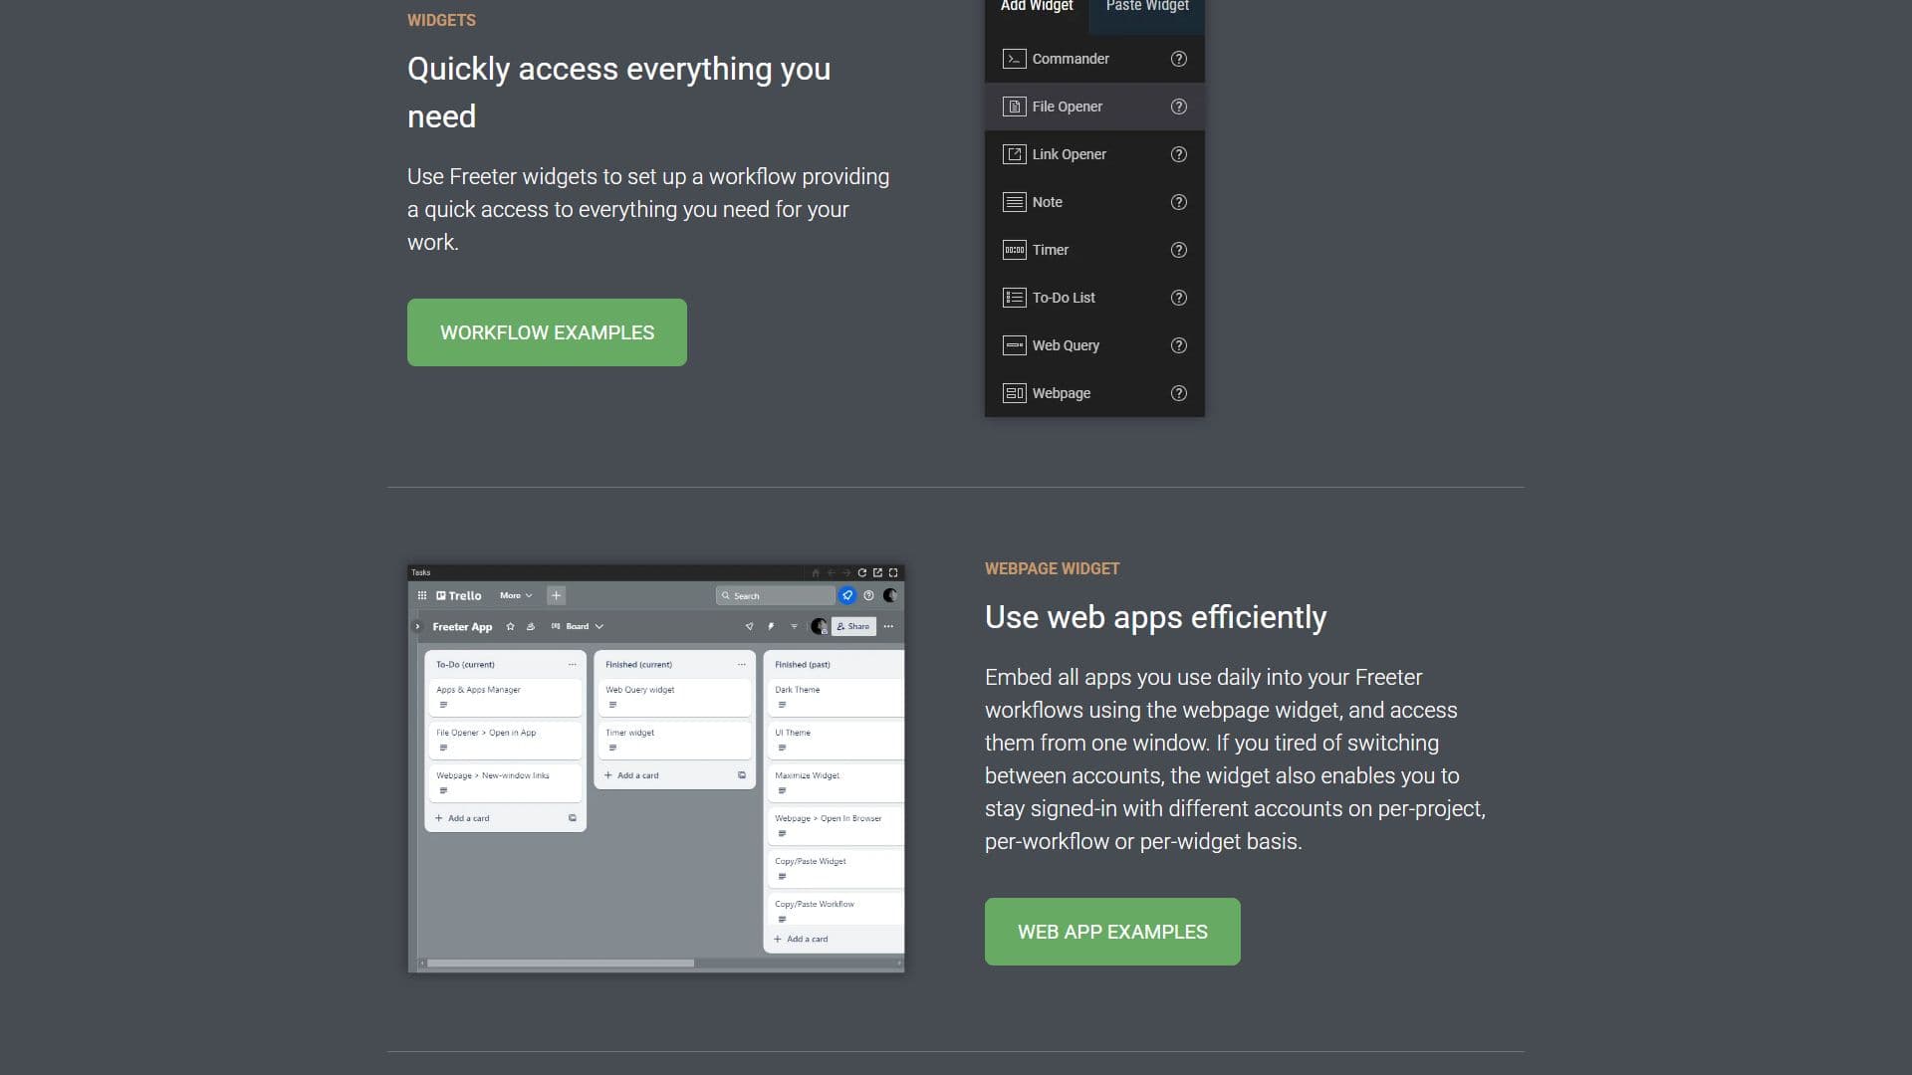The width and height of the screenshot is (1912, 1075).
Task: Select the Note widget icon
Action: (1014, 202)
